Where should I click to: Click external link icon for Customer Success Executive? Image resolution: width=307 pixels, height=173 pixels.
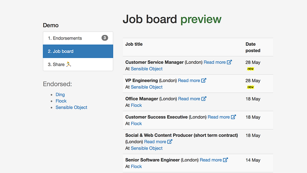click(x=233, y=117)
